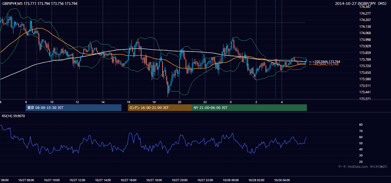Image resolution: width=391 pixels, height=183 pixels.
Task: Click bottom time label 10/27 10:00
Action: click(x=52, y=180)
